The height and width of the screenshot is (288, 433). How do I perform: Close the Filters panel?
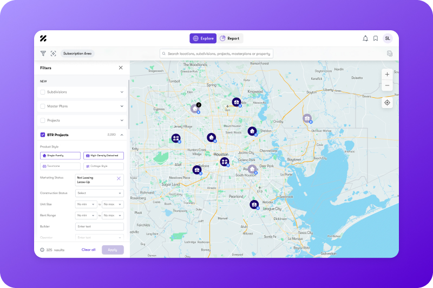point(121,68)
